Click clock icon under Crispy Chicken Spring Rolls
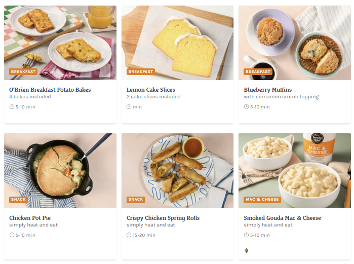 pyautogui.click(x=129, y=235)
